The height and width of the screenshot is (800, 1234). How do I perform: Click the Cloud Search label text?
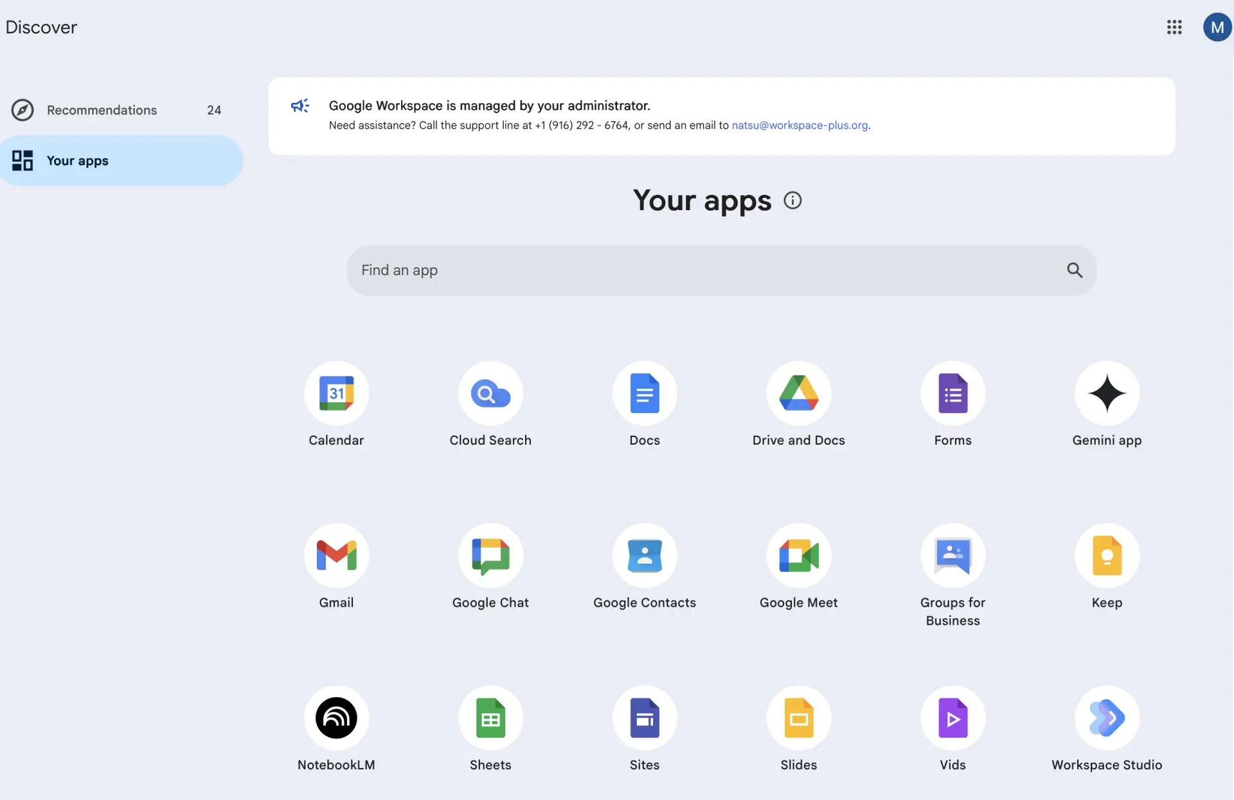click(490, 440)
